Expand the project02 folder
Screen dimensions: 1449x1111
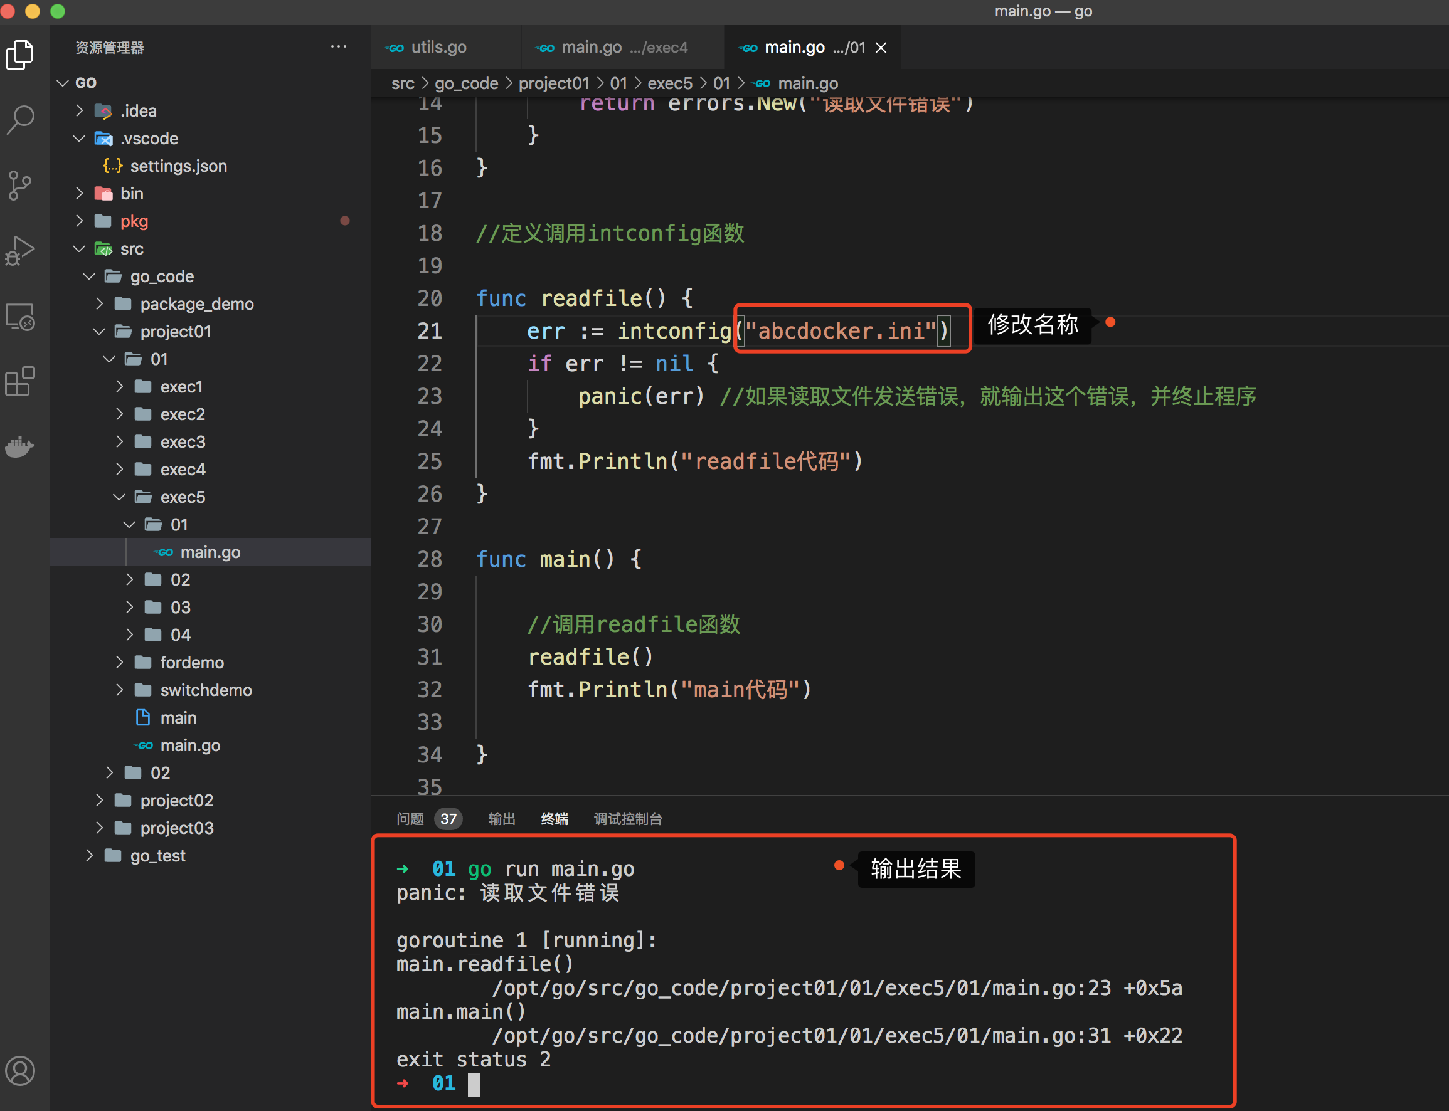tap(176, 800)
